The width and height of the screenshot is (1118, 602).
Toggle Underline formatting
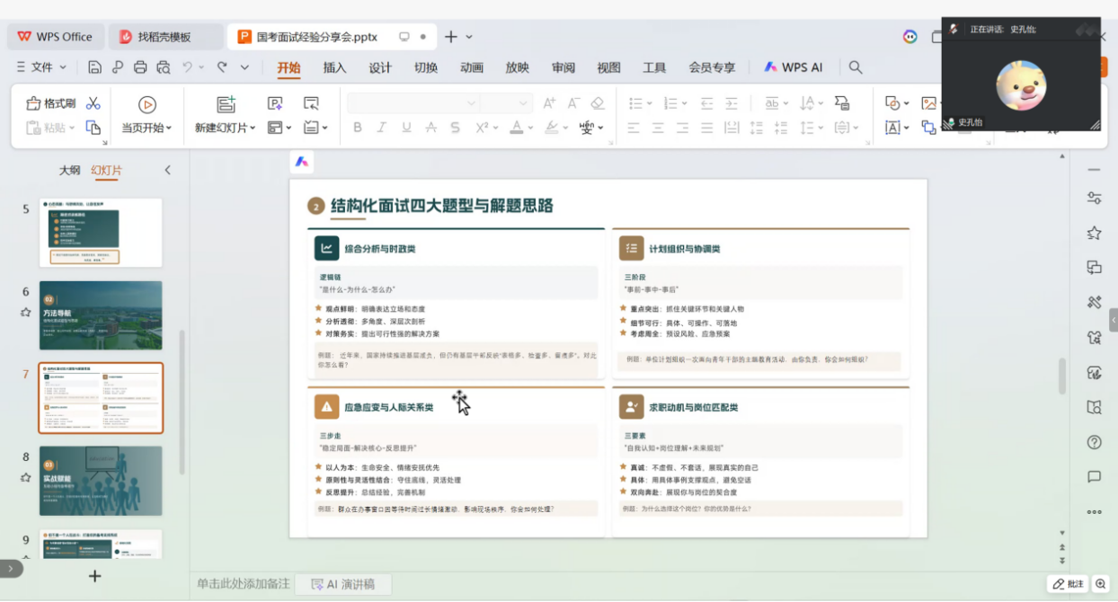pos(406,128)
